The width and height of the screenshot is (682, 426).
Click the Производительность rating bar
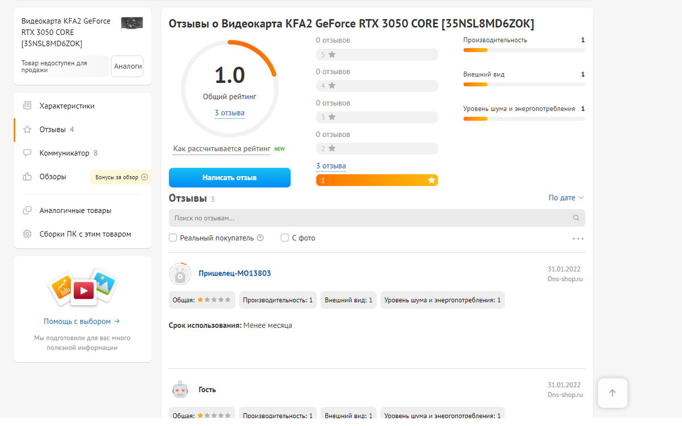pos(524,51)
